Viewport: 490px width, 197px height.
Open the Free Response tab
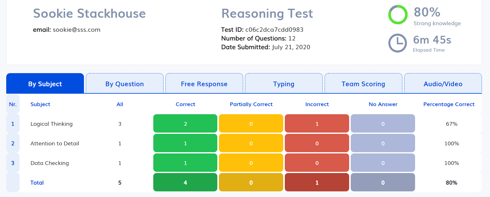pos(204,84)
